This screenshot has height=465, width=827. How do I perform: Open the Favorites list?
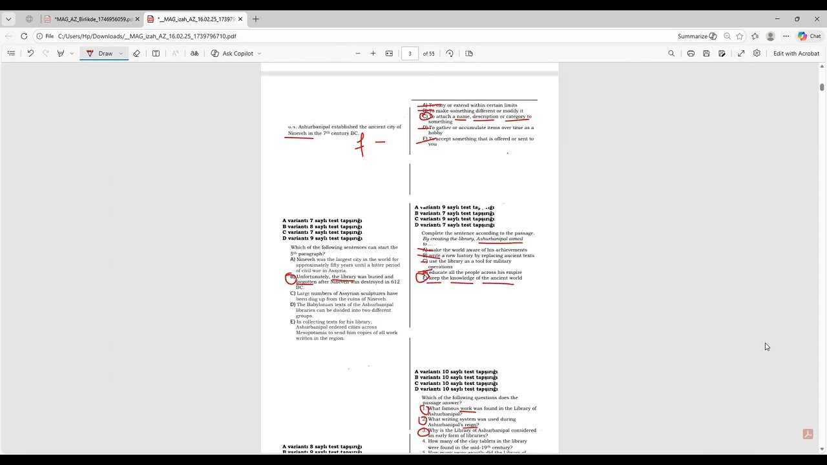tap(755, 36)
